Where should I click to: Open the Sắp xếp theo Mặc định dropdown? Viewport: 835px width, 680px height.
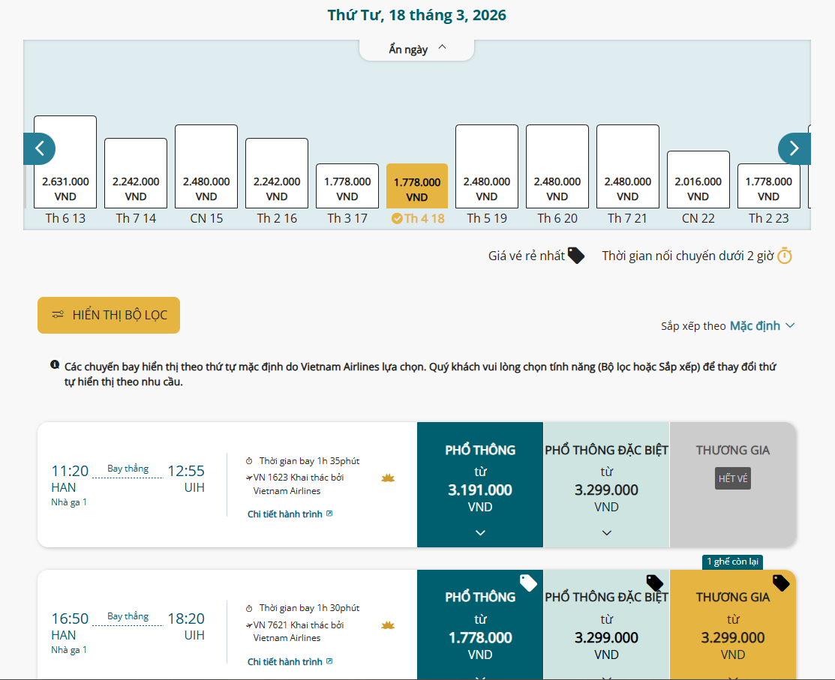click(x=761, y=326)
